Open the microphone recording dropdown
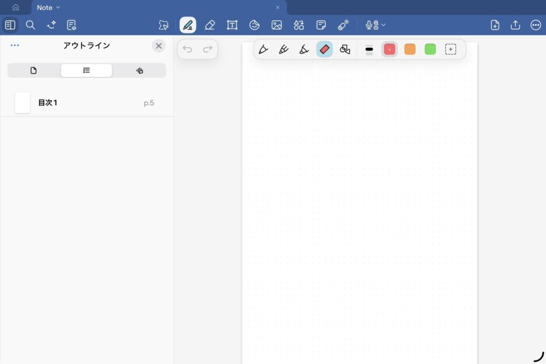 (375, 25)
